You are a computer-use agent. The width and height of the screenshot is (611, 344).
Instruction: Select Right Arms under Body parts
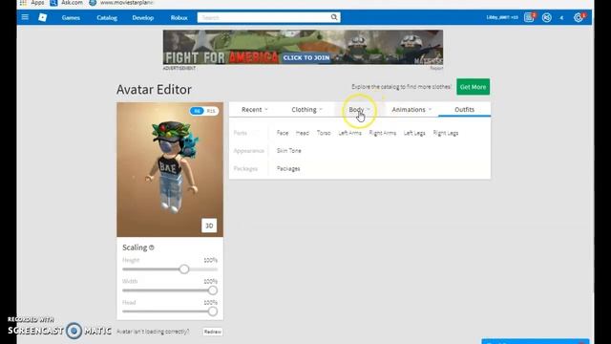[382, 133]
